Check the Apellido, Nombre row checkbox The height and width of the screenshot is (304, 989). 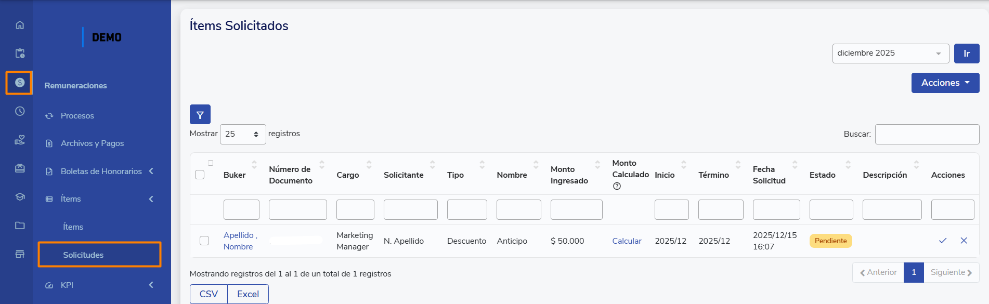tap(204, 241)
